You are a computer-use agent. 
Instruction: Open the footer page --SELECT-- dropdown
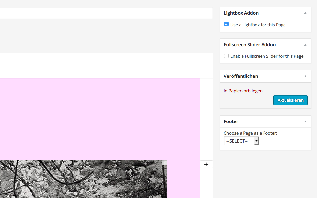click(x=242, y=141)
